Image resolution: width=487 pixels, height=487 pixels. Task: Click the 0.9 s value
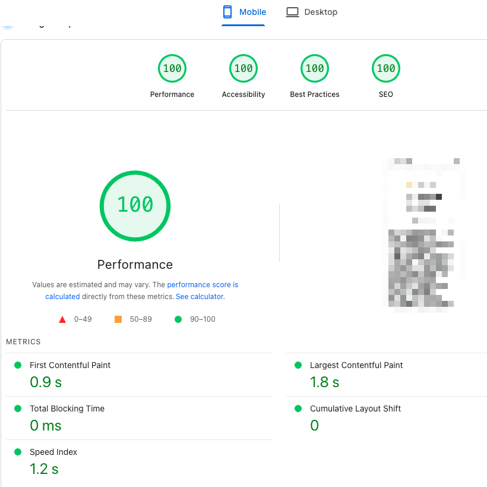click(46, 382)
